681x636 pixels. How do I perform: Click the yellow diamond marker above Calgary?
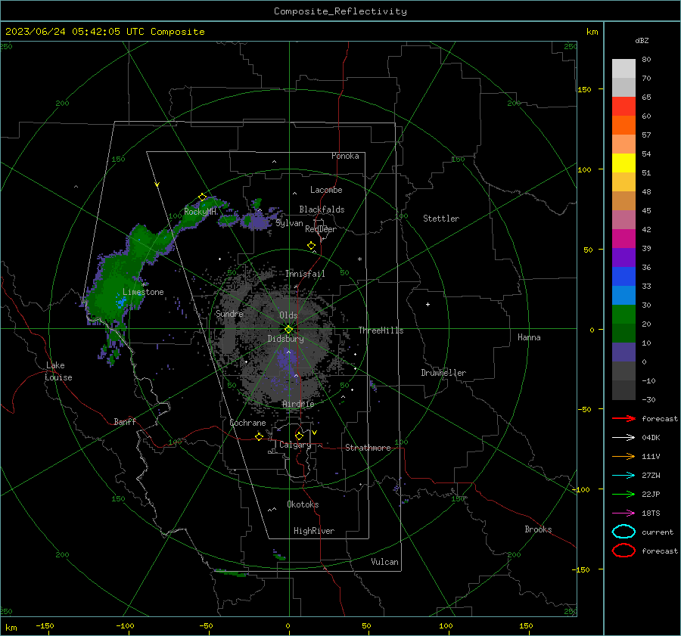click(299, 436)
